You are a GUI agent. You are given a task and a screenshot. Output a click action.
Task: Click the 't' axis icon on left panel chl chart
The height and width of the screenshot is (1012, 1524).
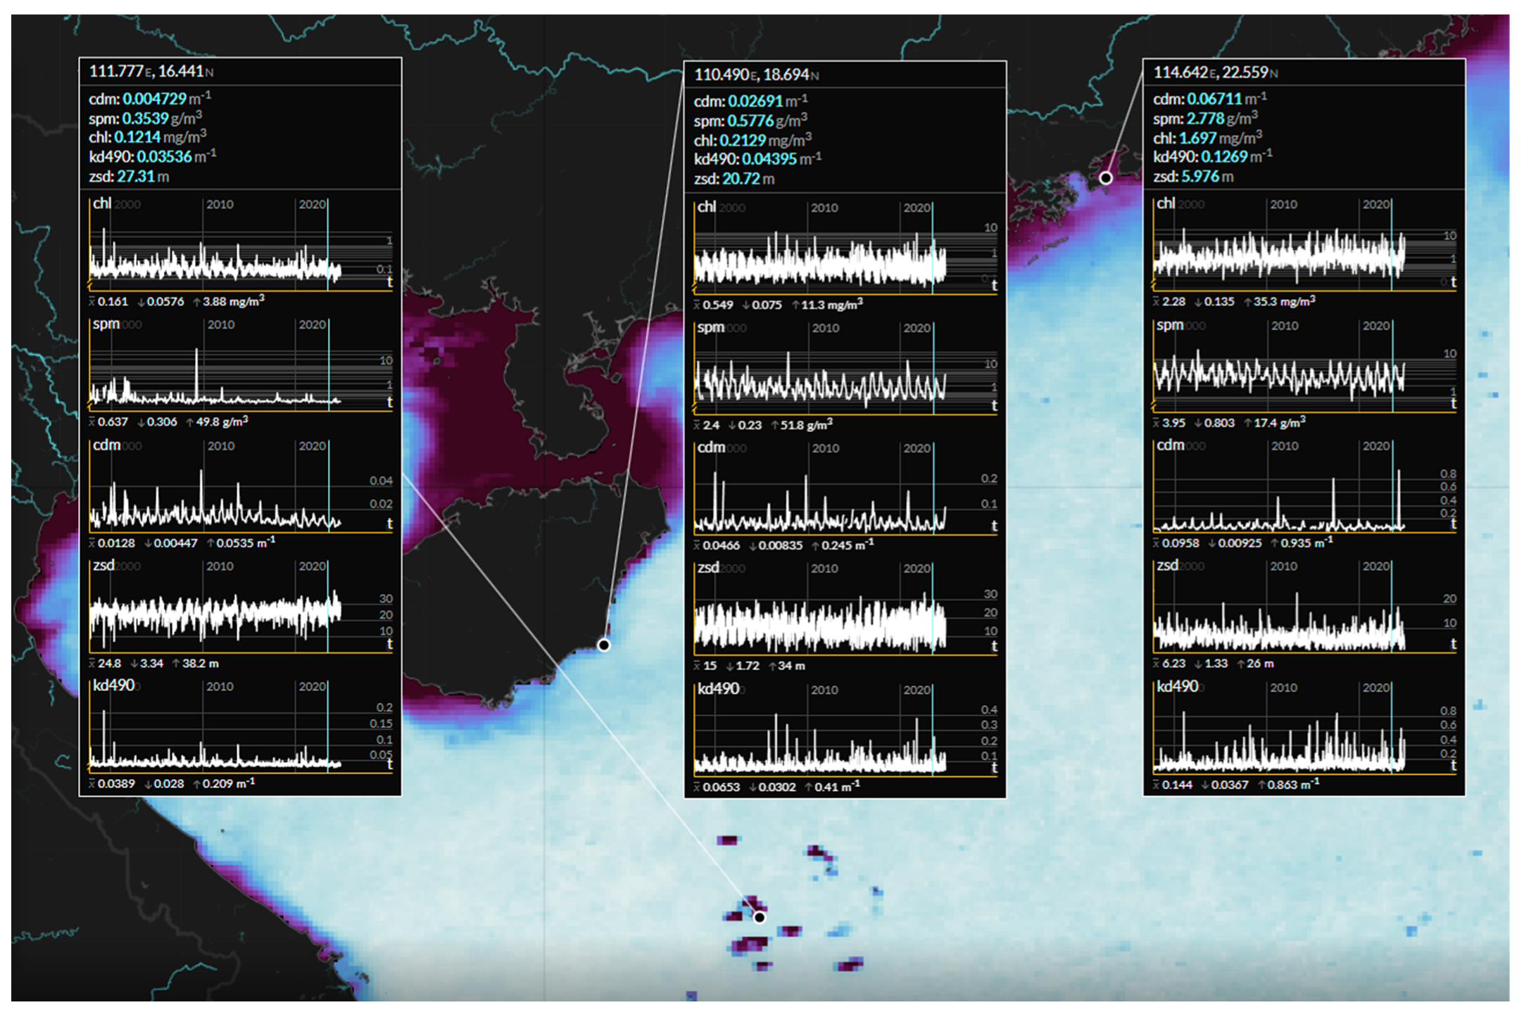pos(390,282)
